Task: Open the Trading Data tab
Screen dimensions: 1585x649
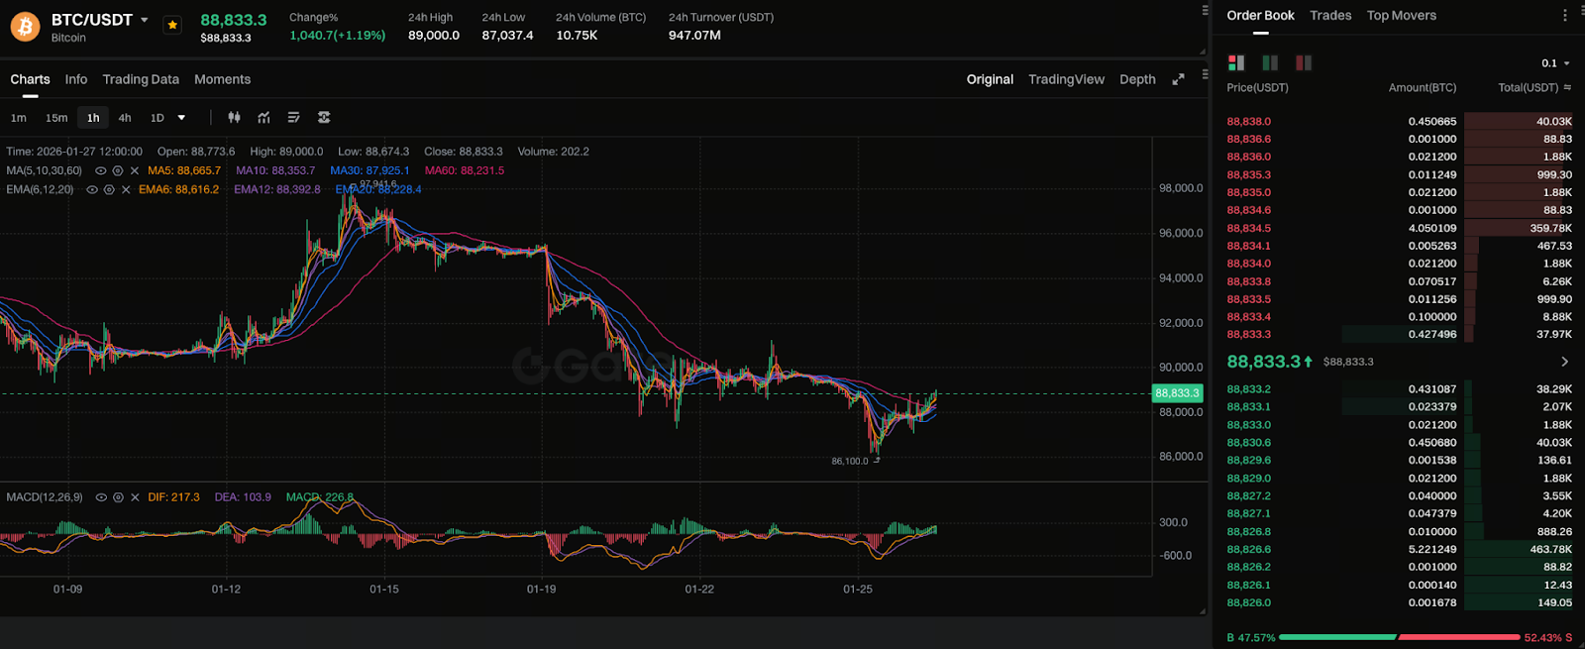Action: pos(141,79)
